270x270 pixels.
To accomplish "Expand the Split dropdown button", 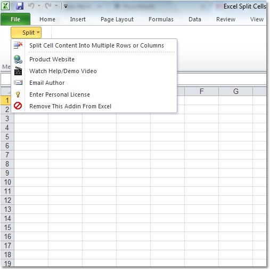I will [x=26, y=33].
